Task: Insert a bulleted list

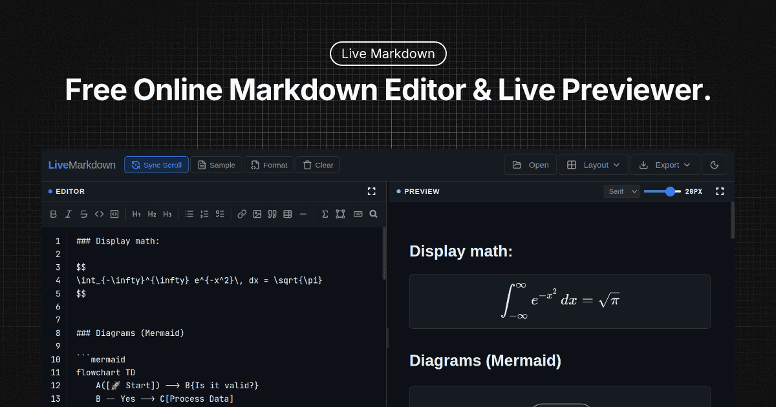Action: (189, 214)
